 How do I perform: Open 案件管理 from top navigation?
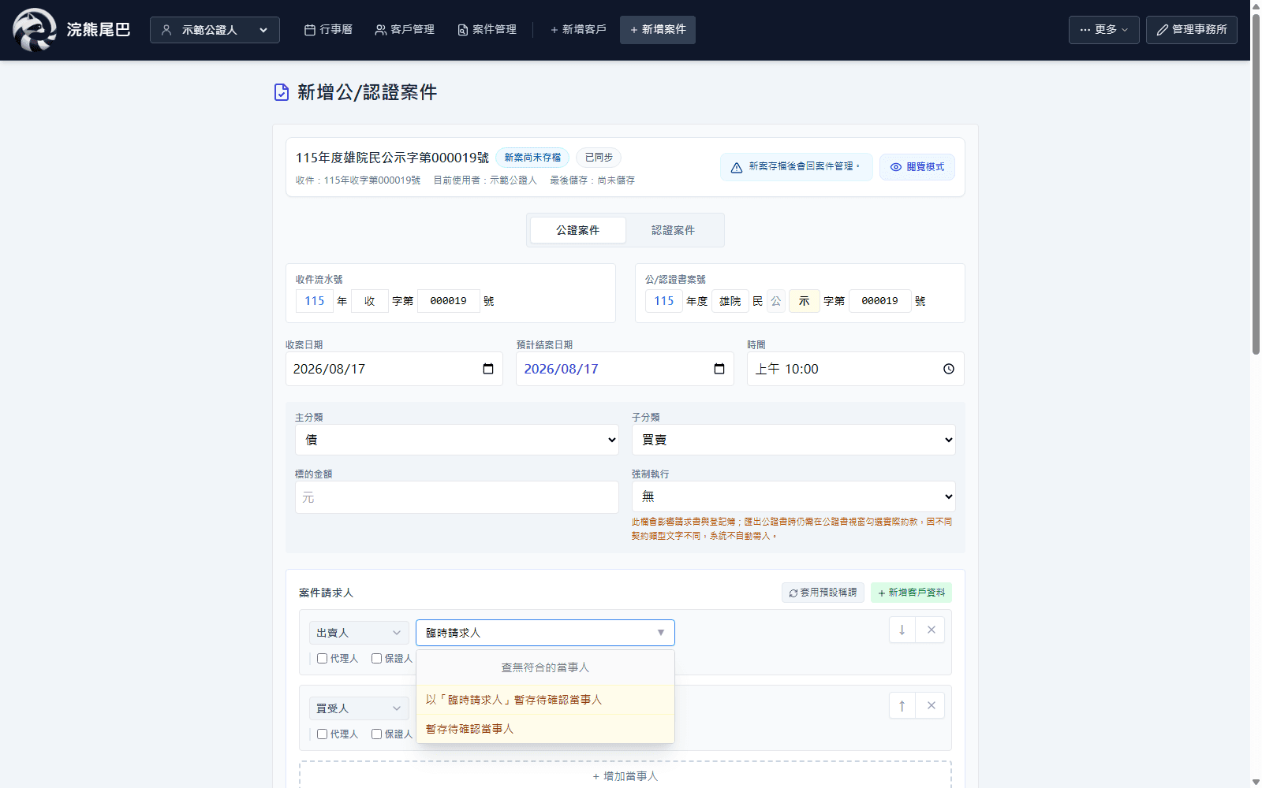click(487, 30)
